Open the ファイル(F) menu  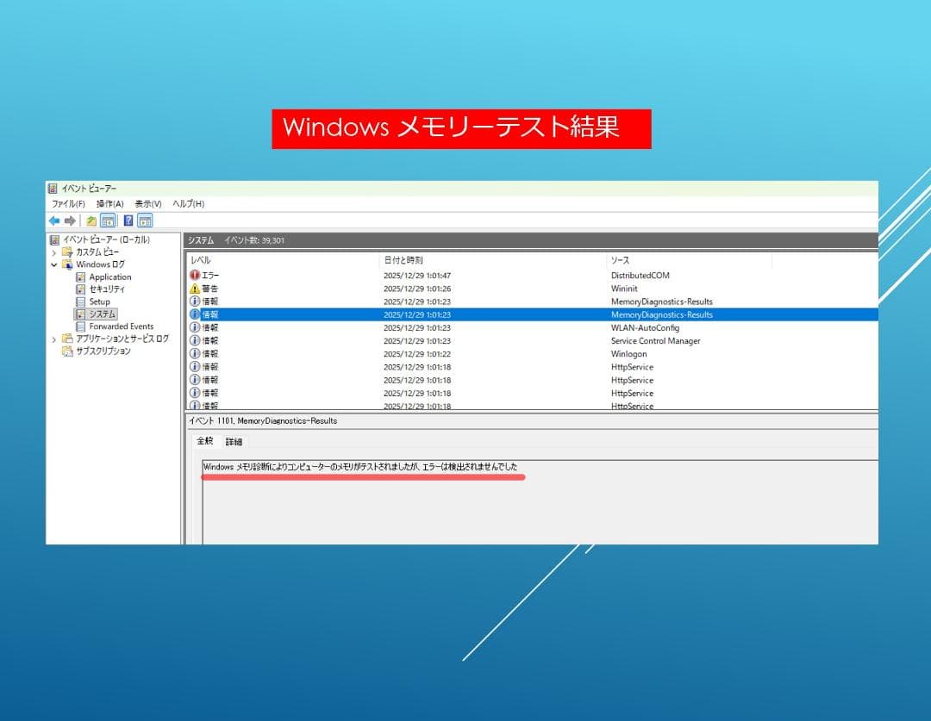[69, 203]
